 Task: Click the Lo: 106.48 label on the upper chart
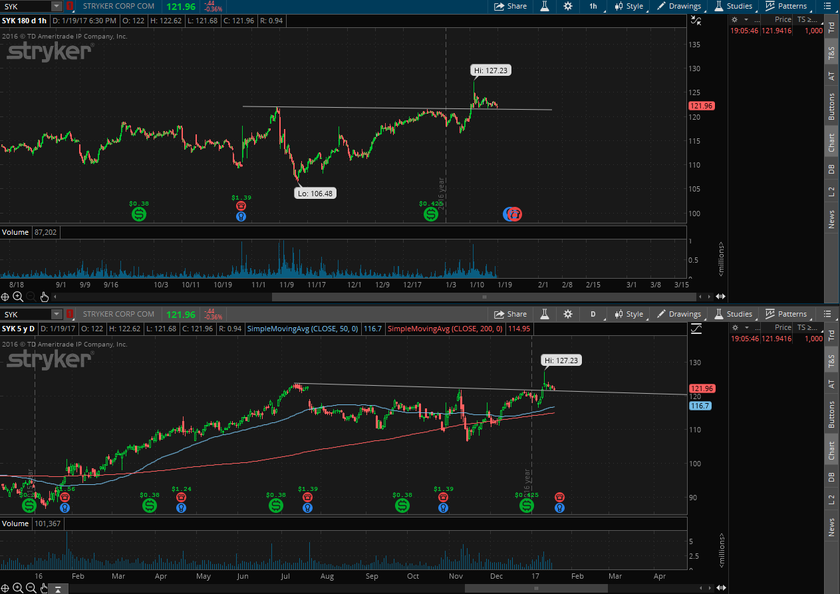315,193
